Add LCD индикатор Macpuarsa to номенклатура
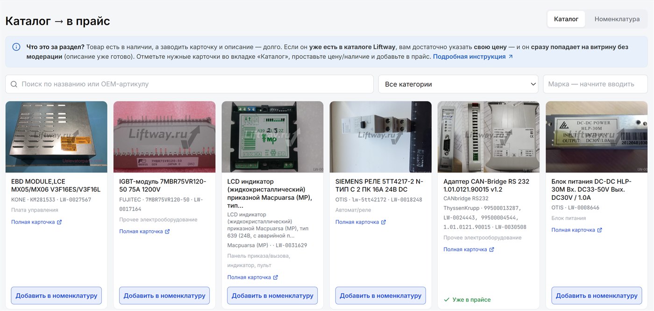The height and width of the screenshot is (311, 654). coord(272,296)
